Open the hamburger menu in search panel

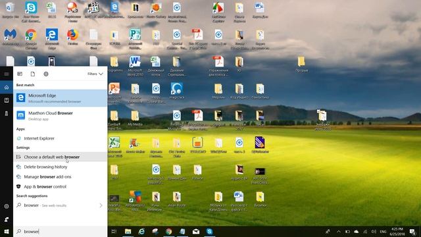[x=7, y=74]
